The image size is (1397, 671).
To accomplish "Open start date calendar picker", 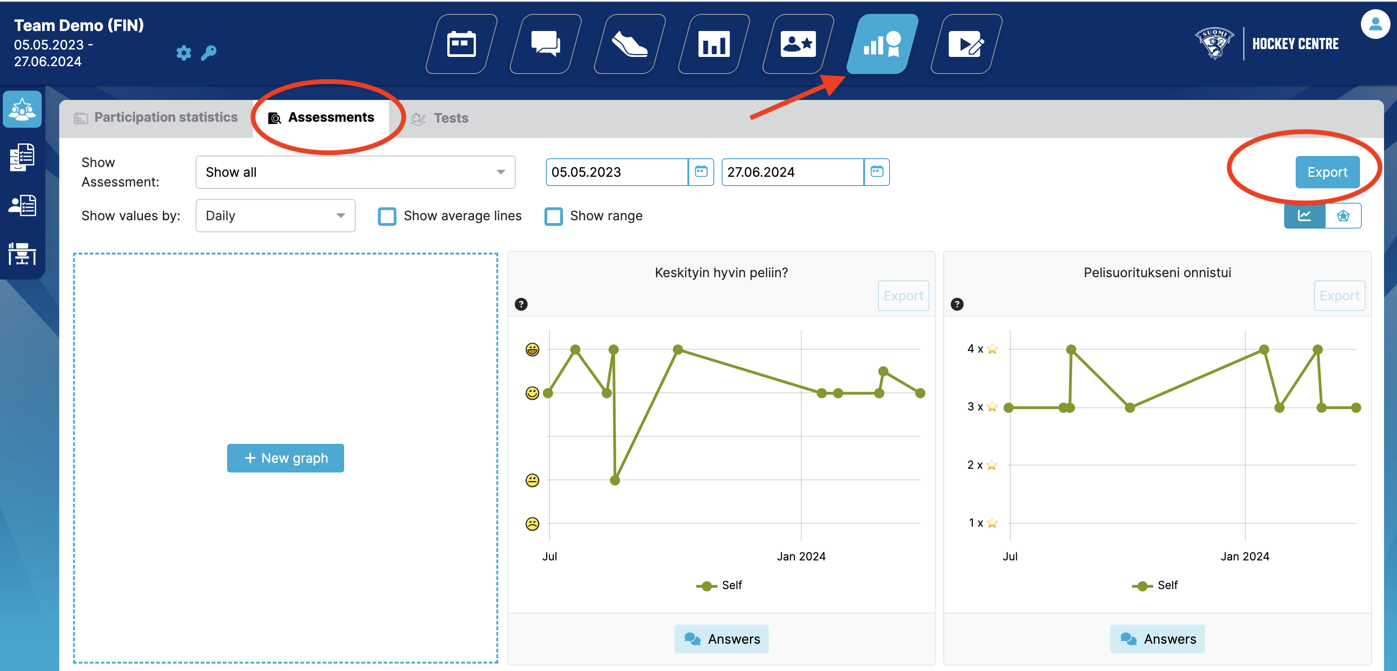I will click(701, 172).
